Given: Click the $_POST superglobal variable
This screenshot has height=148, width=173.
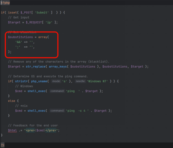Looking at the screenshot, I should (x=26, y=12).
